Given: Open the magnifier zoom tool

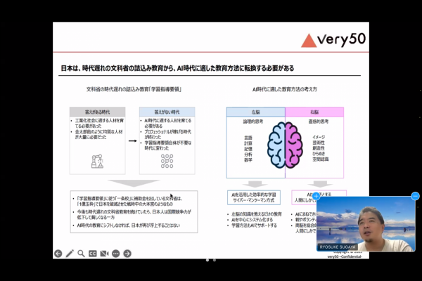Looking at the screenshot, I should tap(81, 253).
